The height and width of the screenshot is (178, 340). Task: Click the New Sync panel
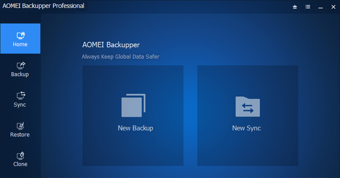click(247, 115)
